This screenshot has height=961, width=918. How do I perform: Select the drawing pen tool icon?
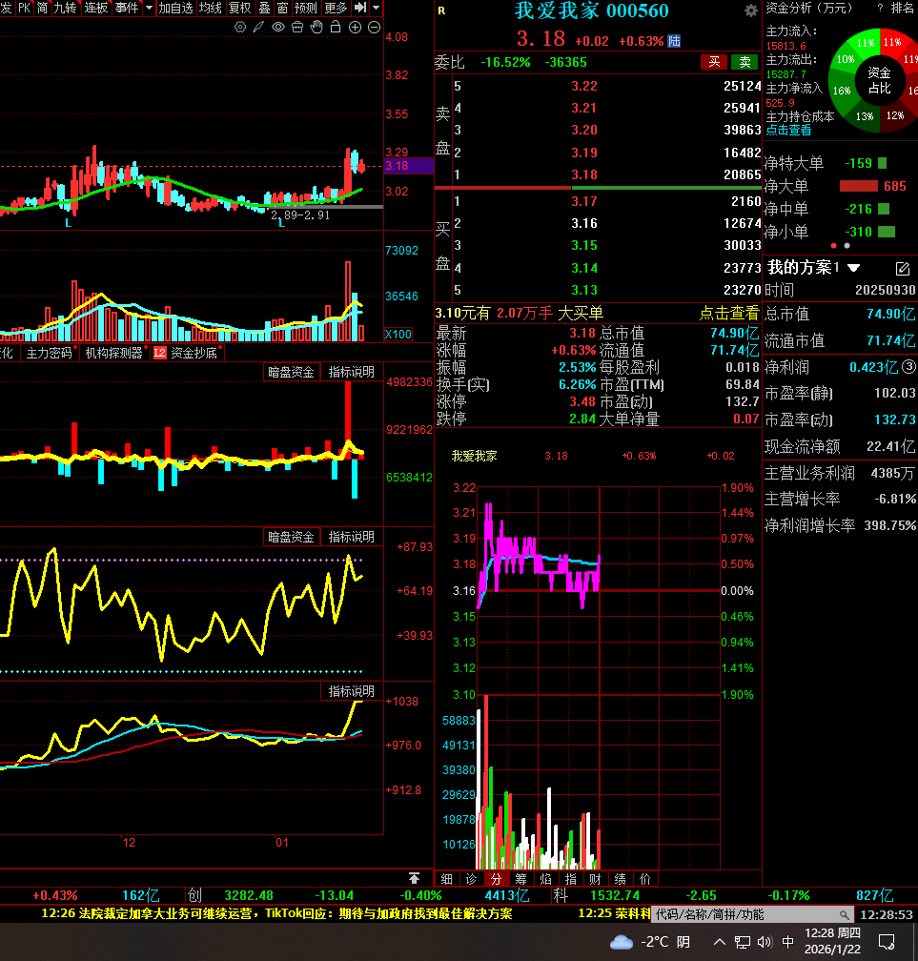(x=258, y=27)
